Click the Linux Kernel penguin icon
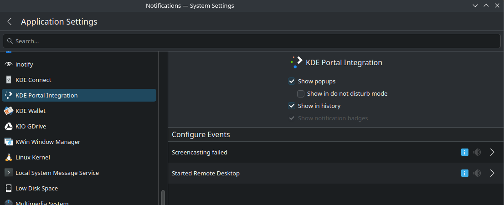Viewport: 504px width, 205px height. (x=8, y=157)
